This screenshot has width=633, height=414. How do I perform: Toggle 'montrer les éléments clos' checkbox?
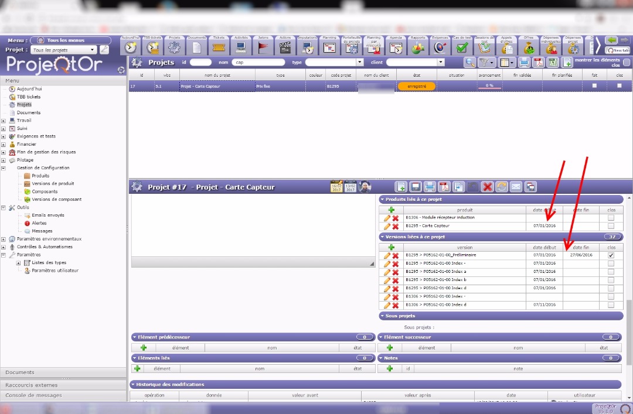pos(627,62)
